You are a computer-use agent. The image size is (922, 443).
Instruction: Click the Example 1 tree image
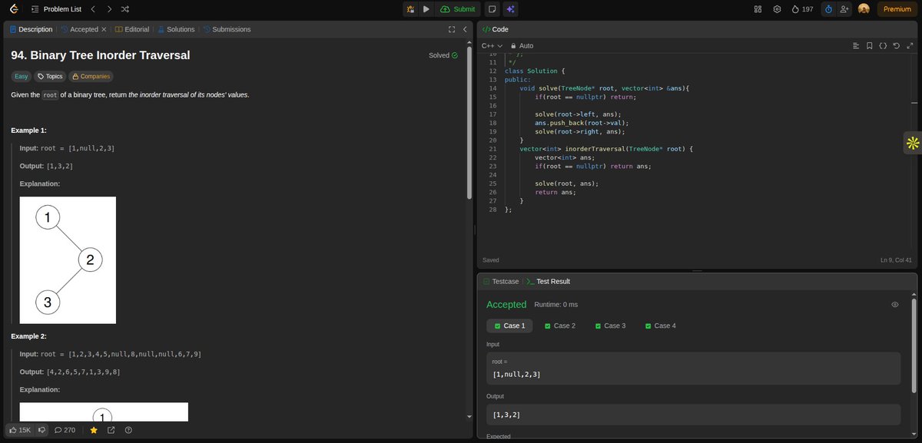68,260
